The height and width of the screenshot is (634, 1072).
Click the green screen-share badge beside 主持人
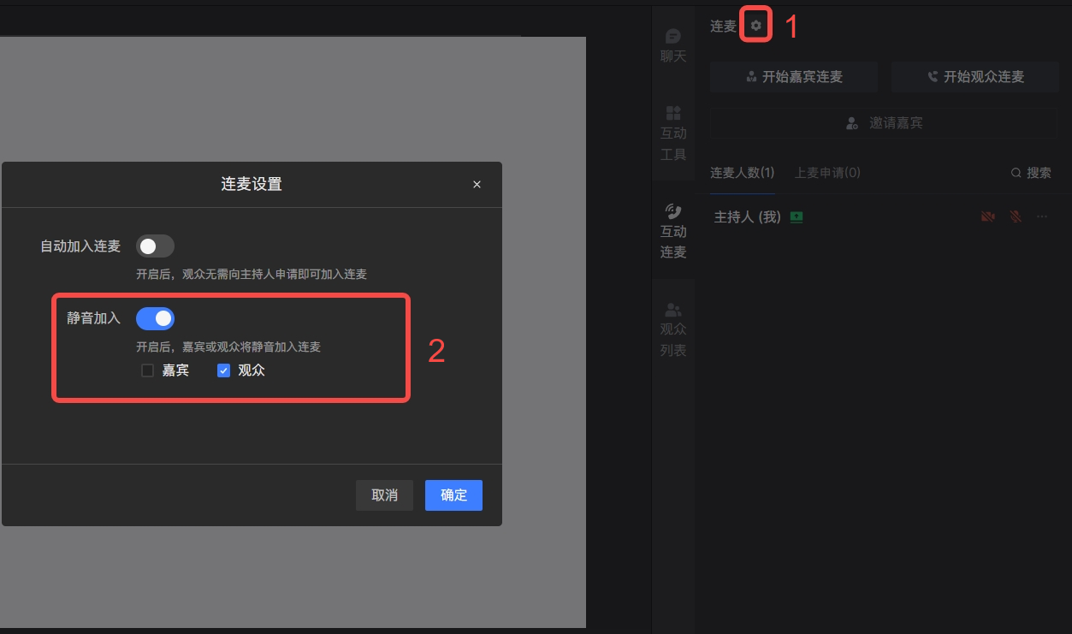click(797, 217)
